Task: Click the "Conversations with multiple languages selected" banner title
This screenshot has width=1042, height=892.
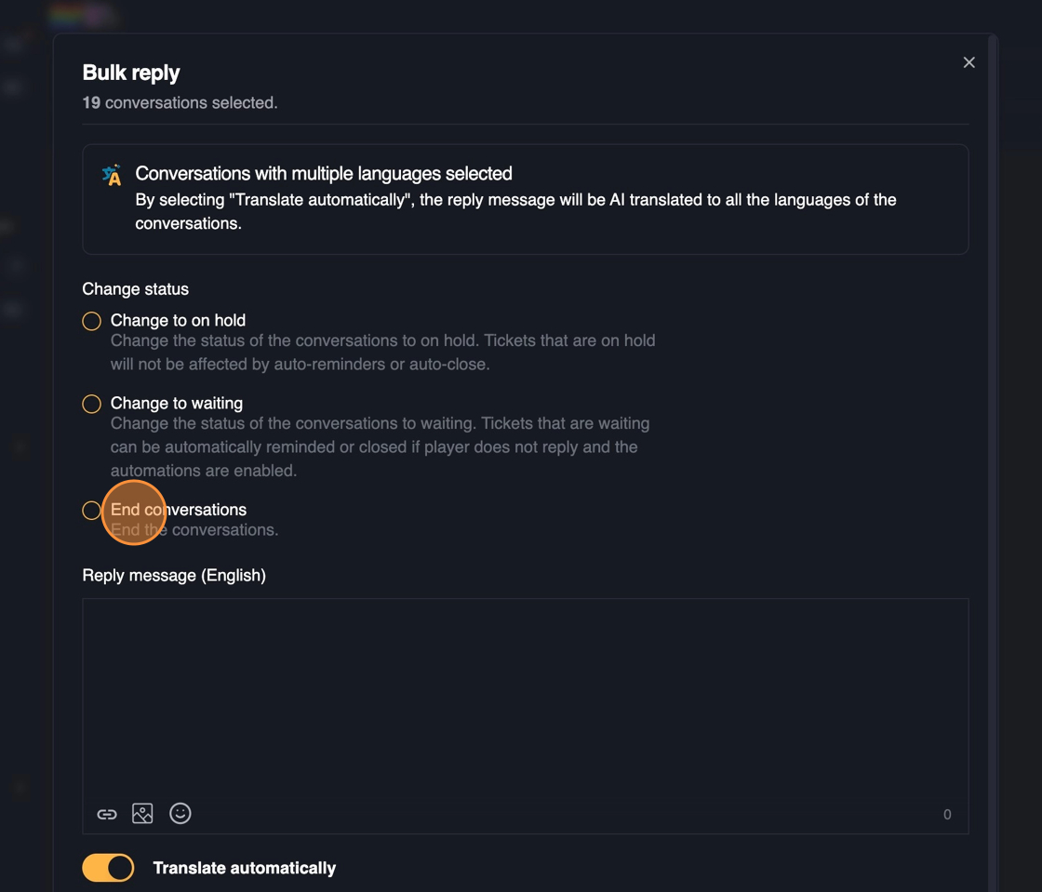Action: [324, 173]
